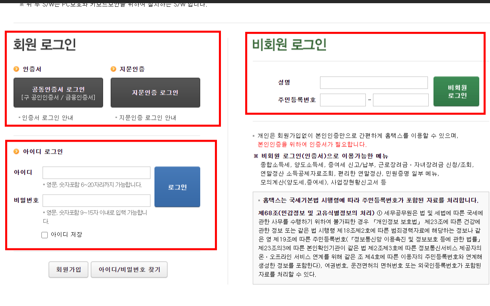Focus the 비밀번호 input field
490x306 pixels.
(97, 201)
